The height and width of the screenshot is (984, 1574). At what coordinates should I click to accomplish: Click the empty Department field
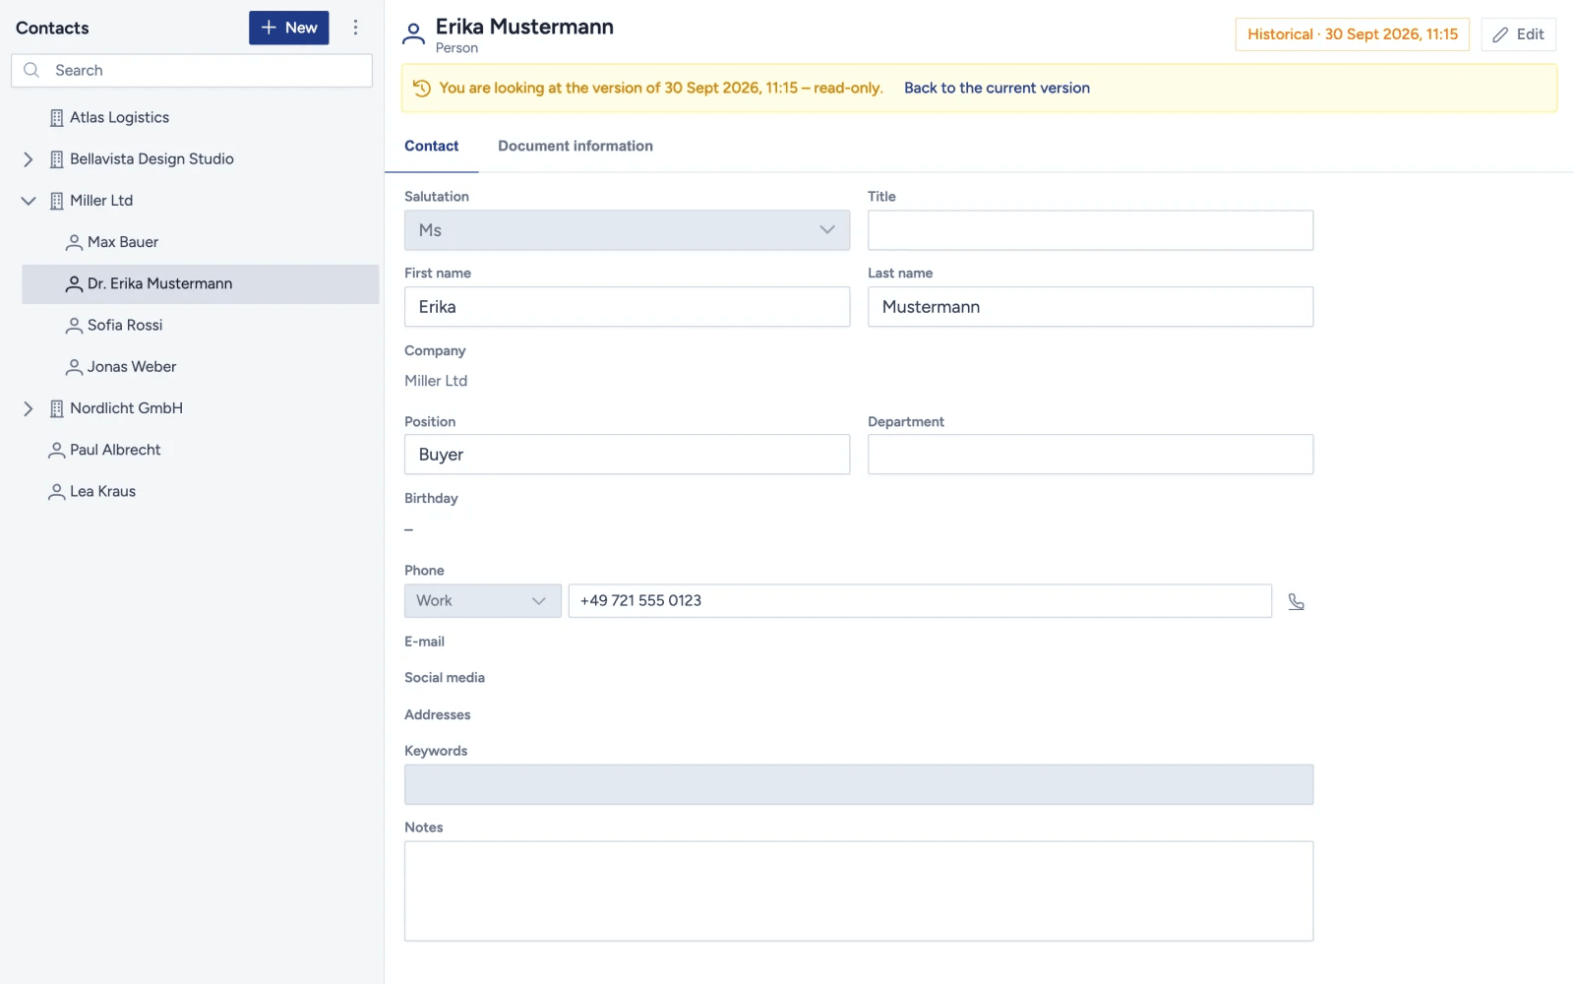pyautogui.click(x=1090, y=455)
